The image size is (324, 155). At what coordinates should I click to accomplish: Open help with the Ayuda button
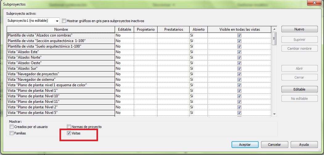click(x=304, y=145)
